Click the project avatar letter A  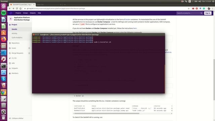point(10,19)
